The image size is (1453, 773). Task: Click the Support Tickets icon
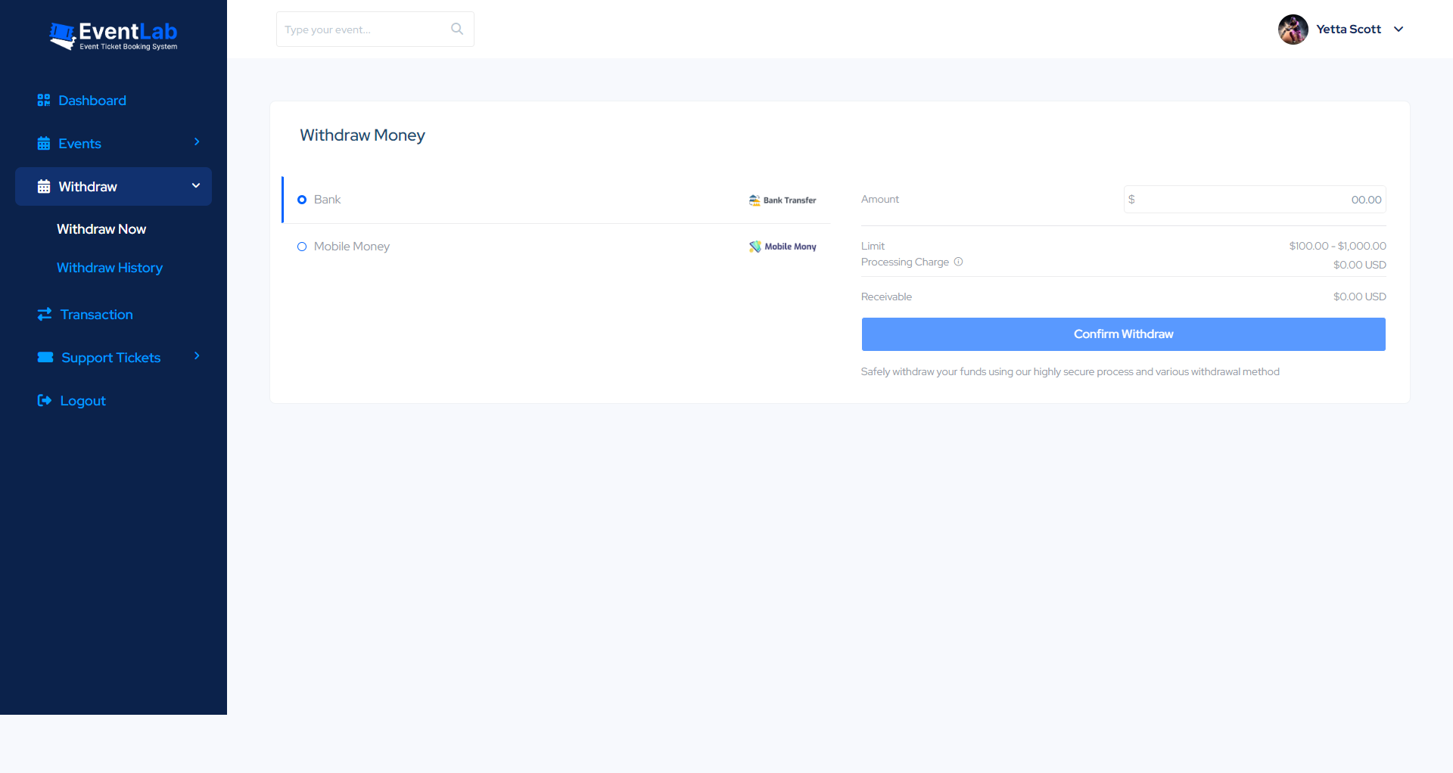(44, 357)
